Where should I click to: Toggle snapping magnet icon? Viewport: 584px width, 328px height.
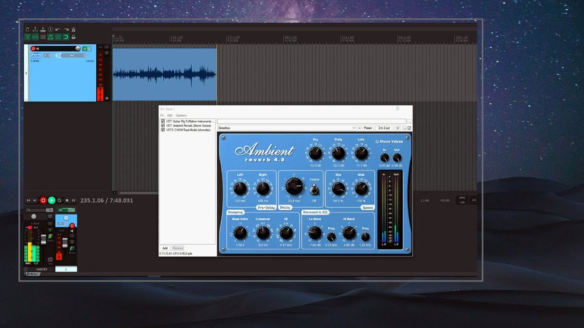tap(66, 37)
